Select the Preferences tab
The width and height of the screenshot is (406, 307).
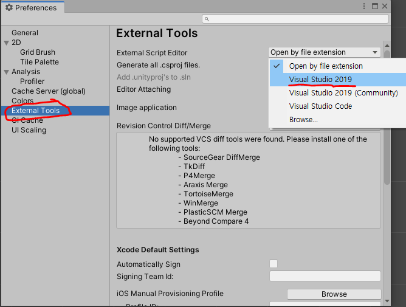(33, 7)
